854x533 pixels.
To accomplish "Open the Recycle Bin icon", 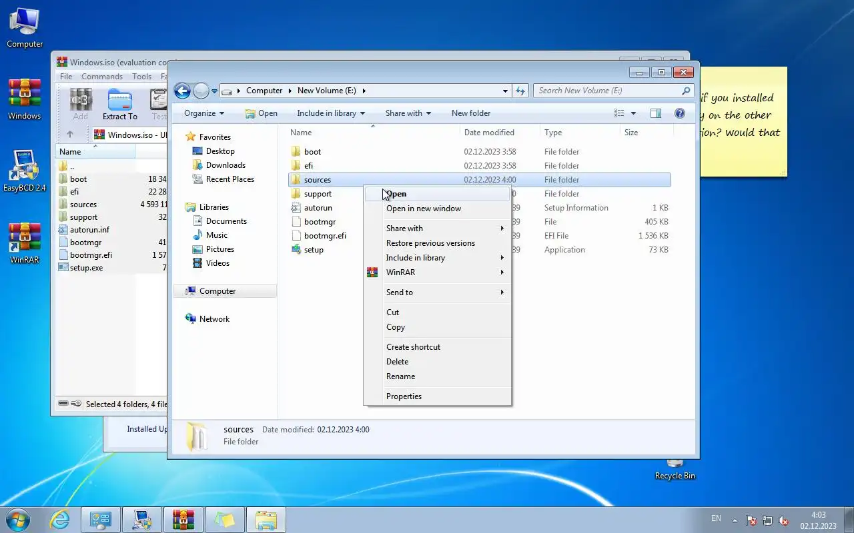I will pos(675,468).
